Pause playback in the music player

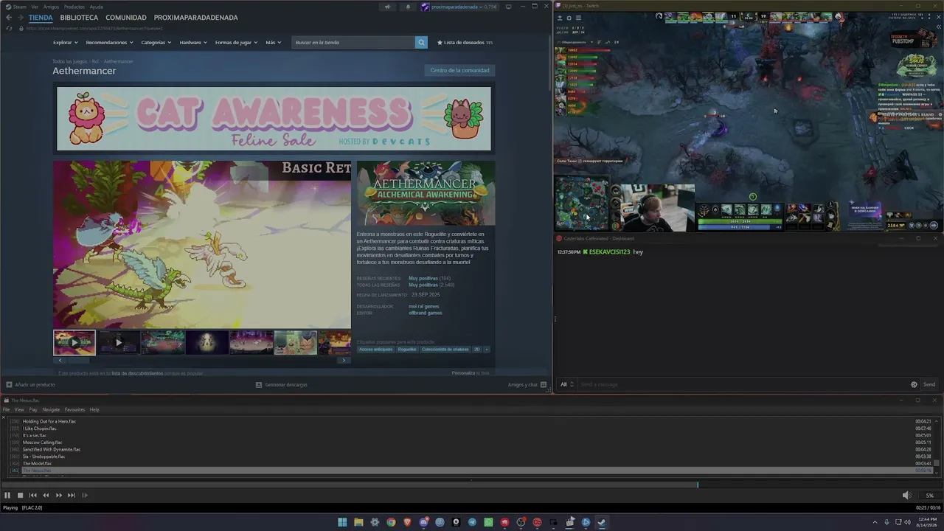click(x=7, y=496)
